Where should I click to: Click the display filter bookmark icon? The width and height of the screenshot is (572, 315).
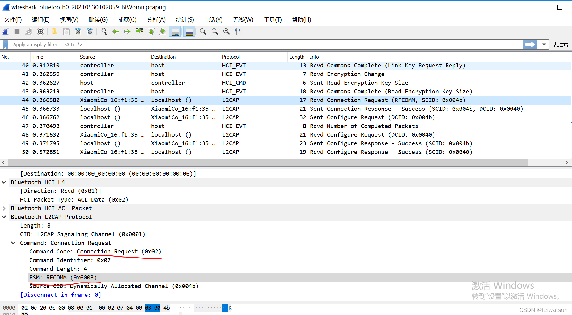point(5,45)
